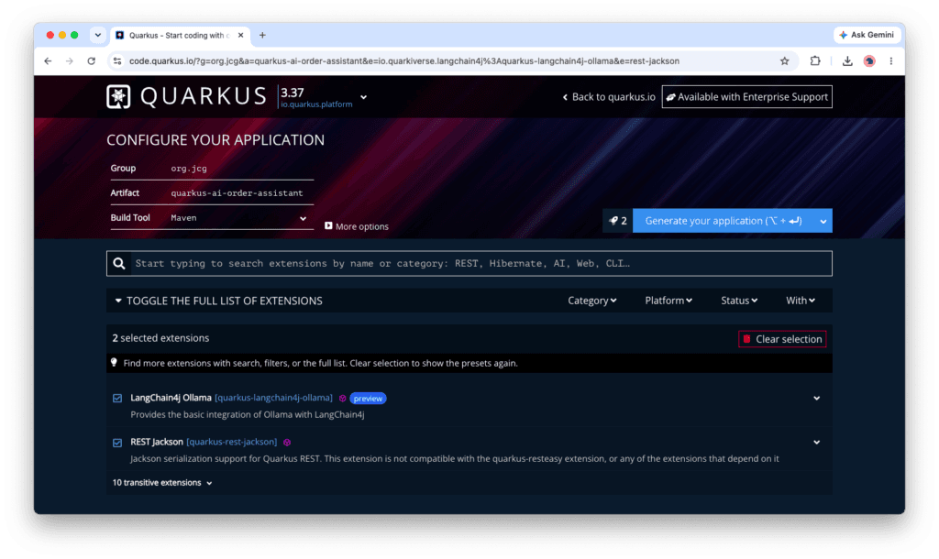Click the 'CONFIGURE YOUR APPLICATION' heading
The image size is (939, 559).
click(215, 140)
